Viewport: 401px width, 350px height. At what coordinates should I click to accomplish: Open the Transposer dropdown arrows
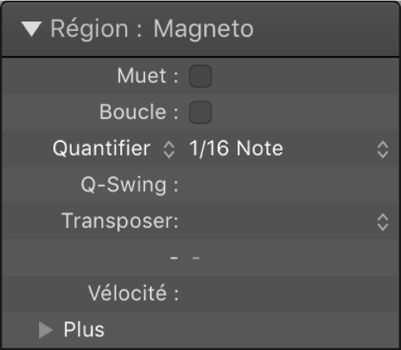(383, 222)
